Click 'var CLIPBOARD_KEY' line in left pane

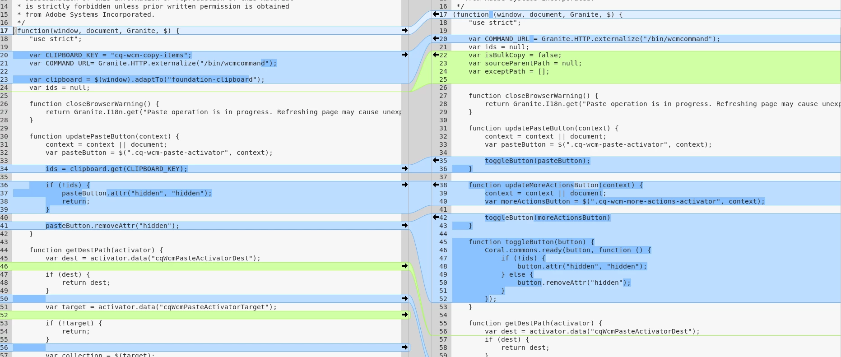click(x=111, y=55)
